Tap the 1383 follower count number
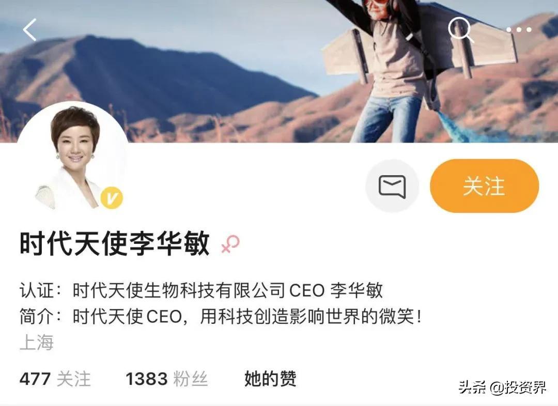 tap(146, 379)
